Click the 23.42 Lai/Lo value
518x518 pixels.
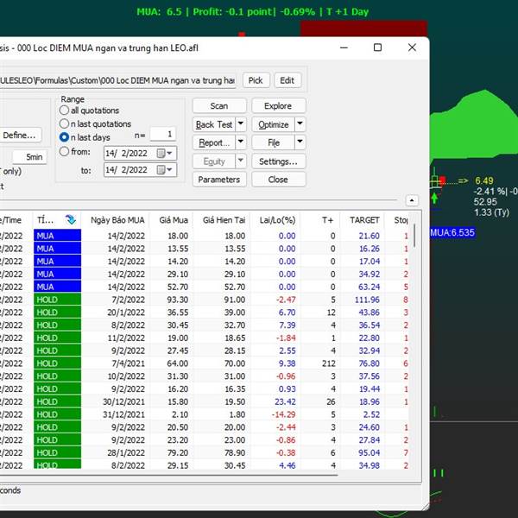tap(285, 401)
